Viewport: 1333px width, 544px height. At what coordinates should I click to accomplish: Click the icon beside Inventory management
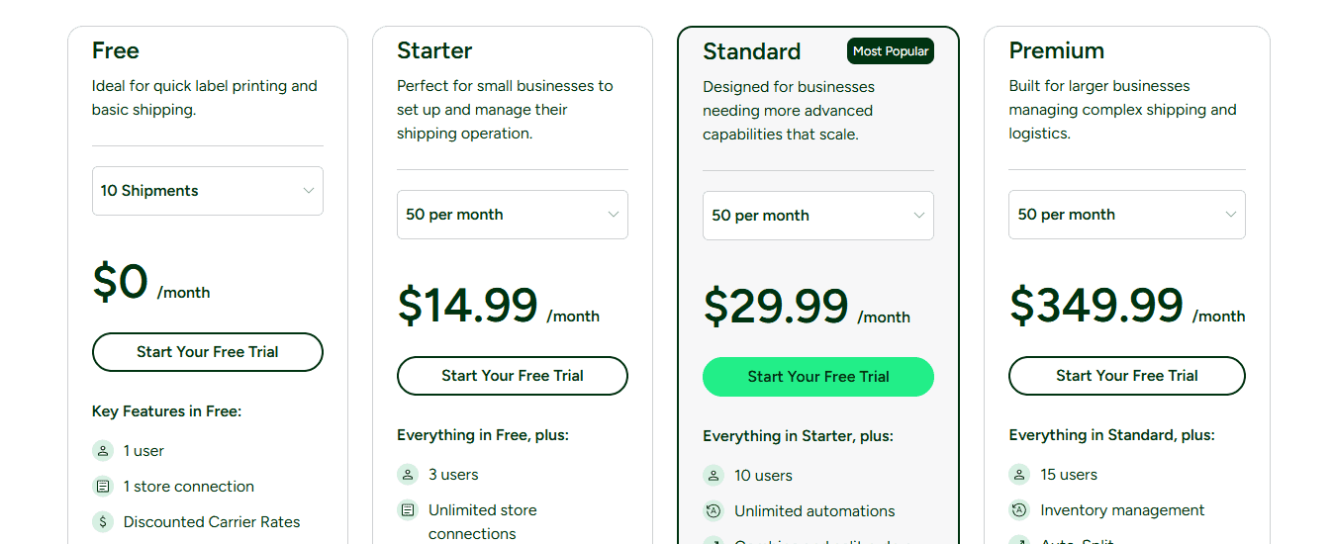(1019, 510)
